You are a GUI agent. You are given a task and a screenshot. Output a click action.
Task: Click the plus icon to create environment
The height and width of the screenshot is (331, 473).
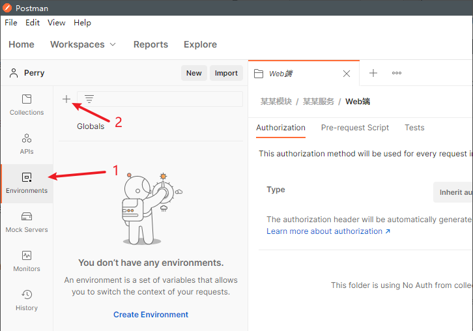pos(66,99)
